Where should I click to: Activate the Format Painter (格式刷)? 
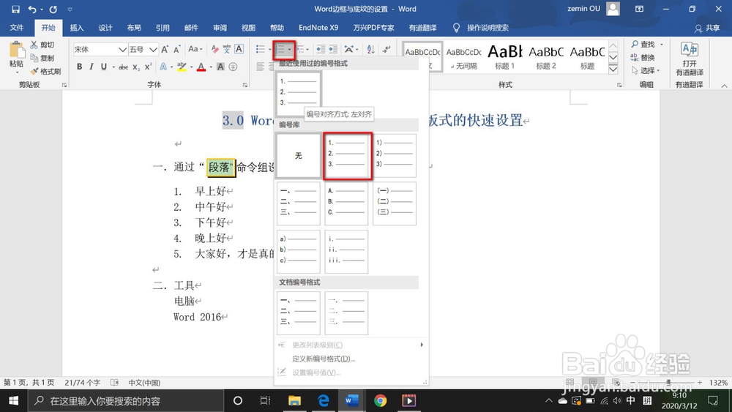pos(45,72)
